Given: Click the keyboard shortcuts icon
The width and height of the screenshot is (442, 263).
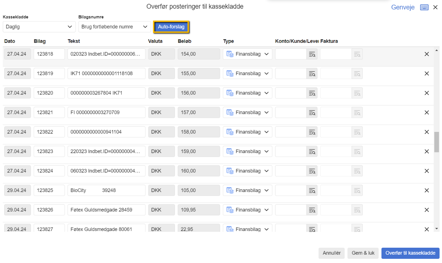Looking at the screenshot, I should click(424, 7).
